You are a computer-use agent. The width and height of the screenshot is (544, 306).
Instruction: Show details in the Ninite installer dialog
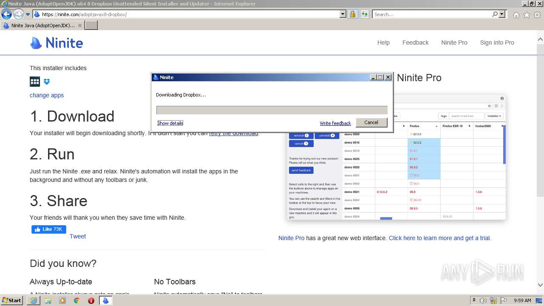click(170, 123)
